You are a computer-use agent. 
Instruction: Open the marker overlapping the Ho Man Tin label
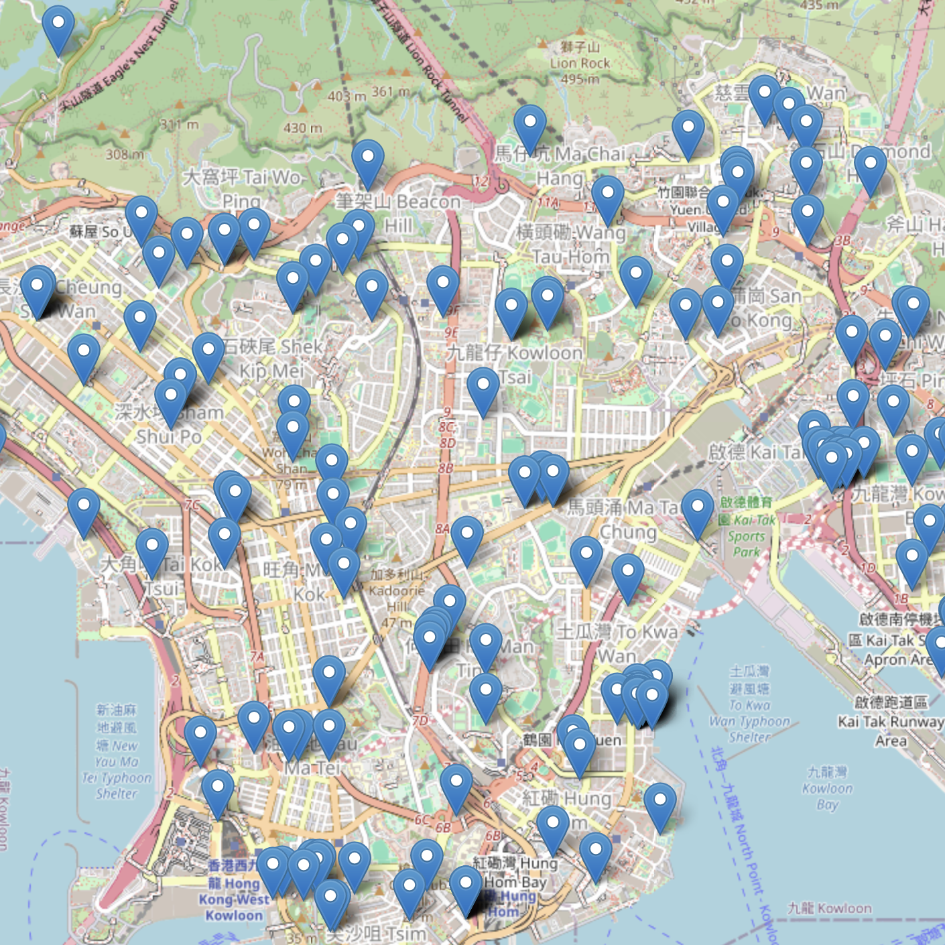coord(486,649)
